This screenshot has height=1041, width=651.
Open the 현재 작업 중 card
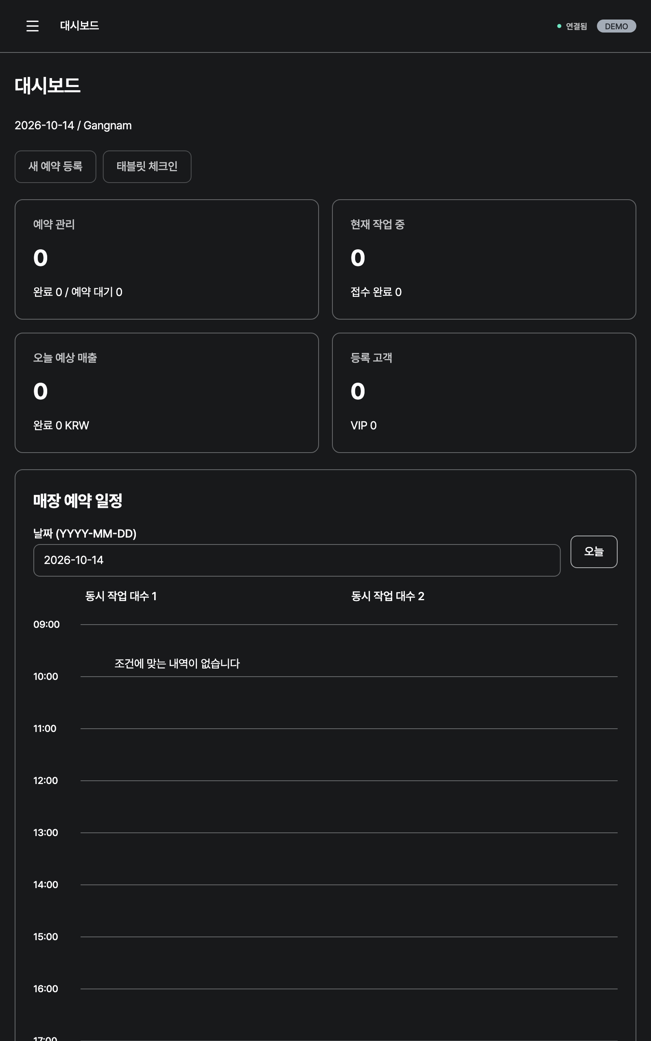click(x=484, y=259)
